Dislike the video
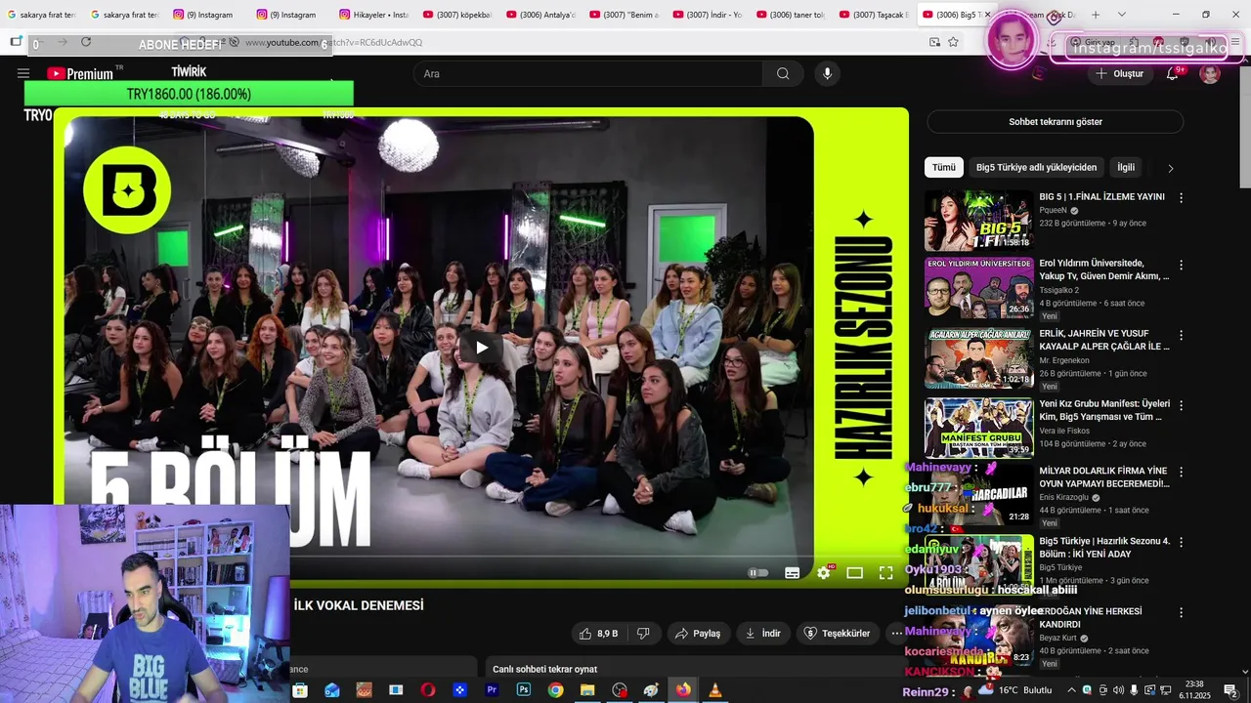The height and width of the screenshot is (703, 1251). (643, 634)
